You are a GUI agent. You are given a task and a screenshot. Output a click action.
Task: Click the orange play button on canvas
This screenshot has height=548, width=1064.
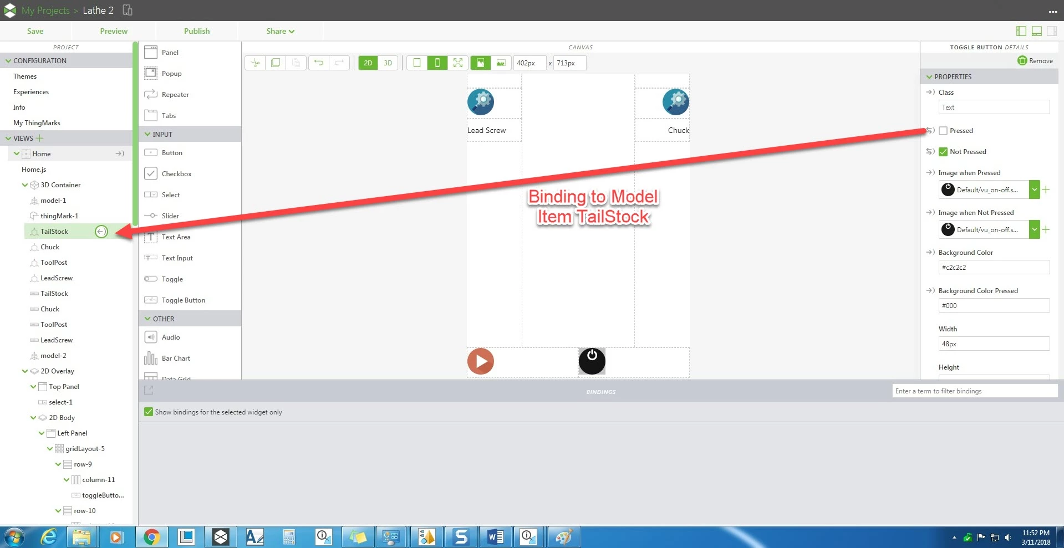(x=481, y=361)
